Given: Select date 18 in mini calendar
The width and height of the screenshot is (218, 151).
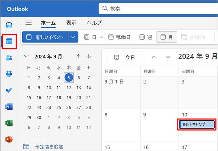Looking at the screenshot, I should [x=58, y=98].
